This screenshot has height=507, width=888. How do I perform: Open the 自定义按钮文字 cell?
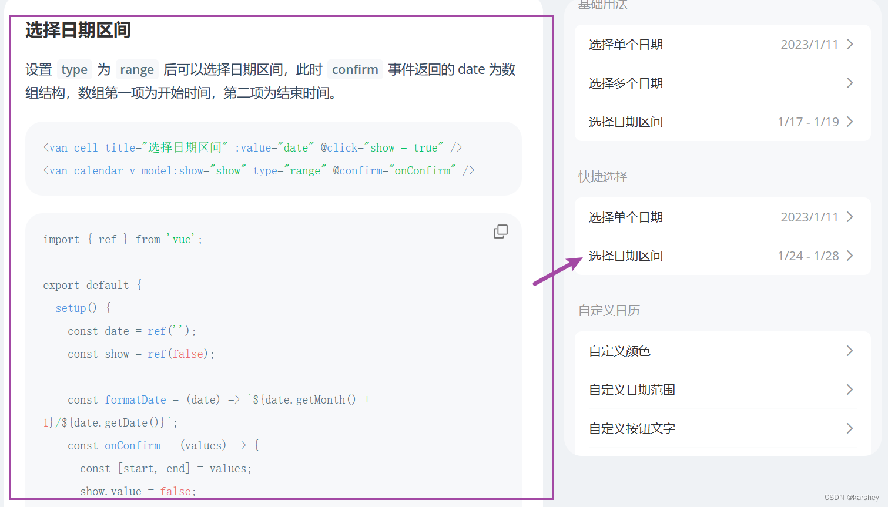[x=722, y=429]
